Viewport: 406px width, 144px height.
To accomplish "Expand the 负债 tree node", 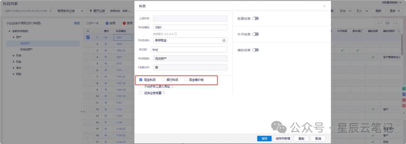I will pyautogui.click(x=14, y=55).
